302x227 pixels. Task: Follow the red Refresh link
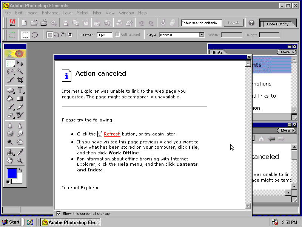coord(112,134)
